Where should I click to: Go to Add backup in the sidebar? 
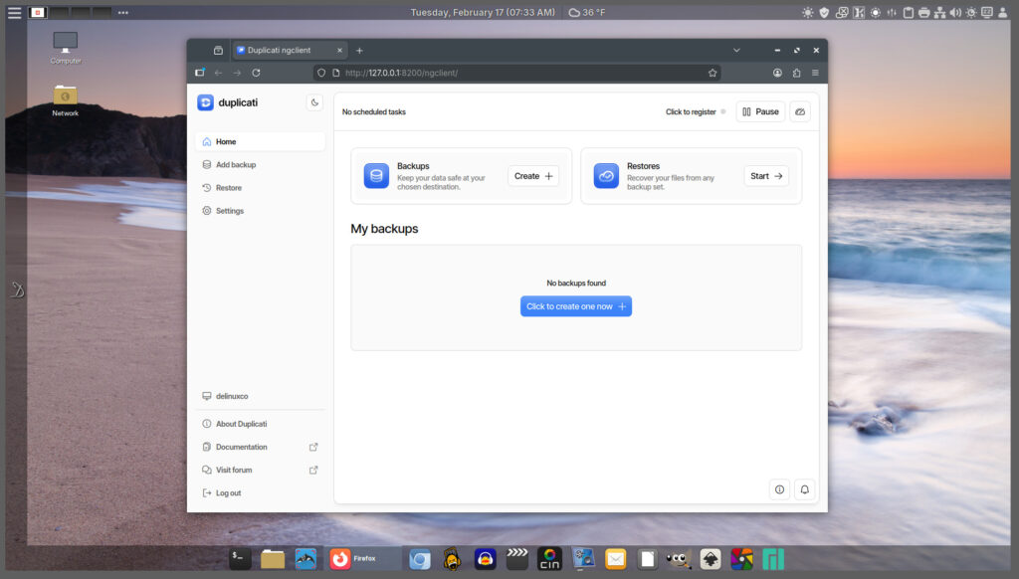coord(236,165)
